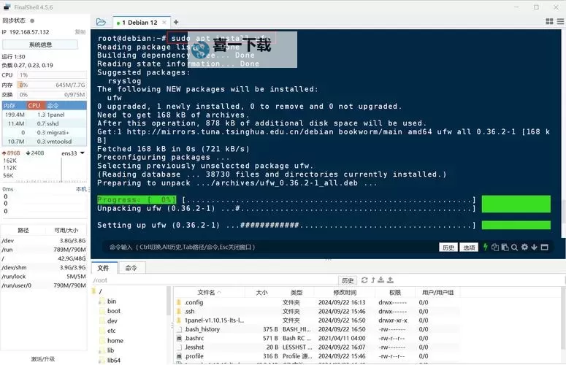Click the copy icon in terminal toolbar
The width and height of the screenshot is (566, 365).
[495, 247]
